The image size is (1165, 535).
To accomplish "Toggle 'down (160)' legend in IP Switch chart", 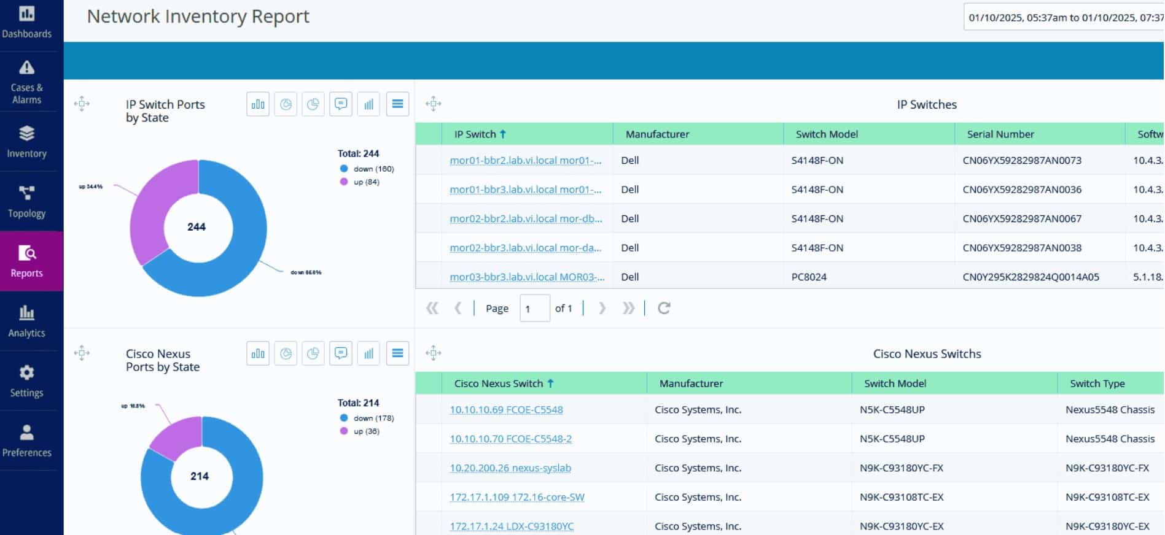I will pyautogui.click(x=367, y=169).
